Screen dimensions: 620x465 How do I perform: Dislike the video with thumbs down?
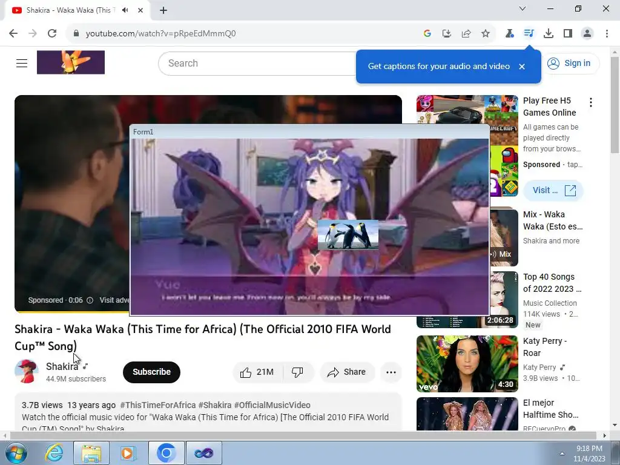(298, 372)
